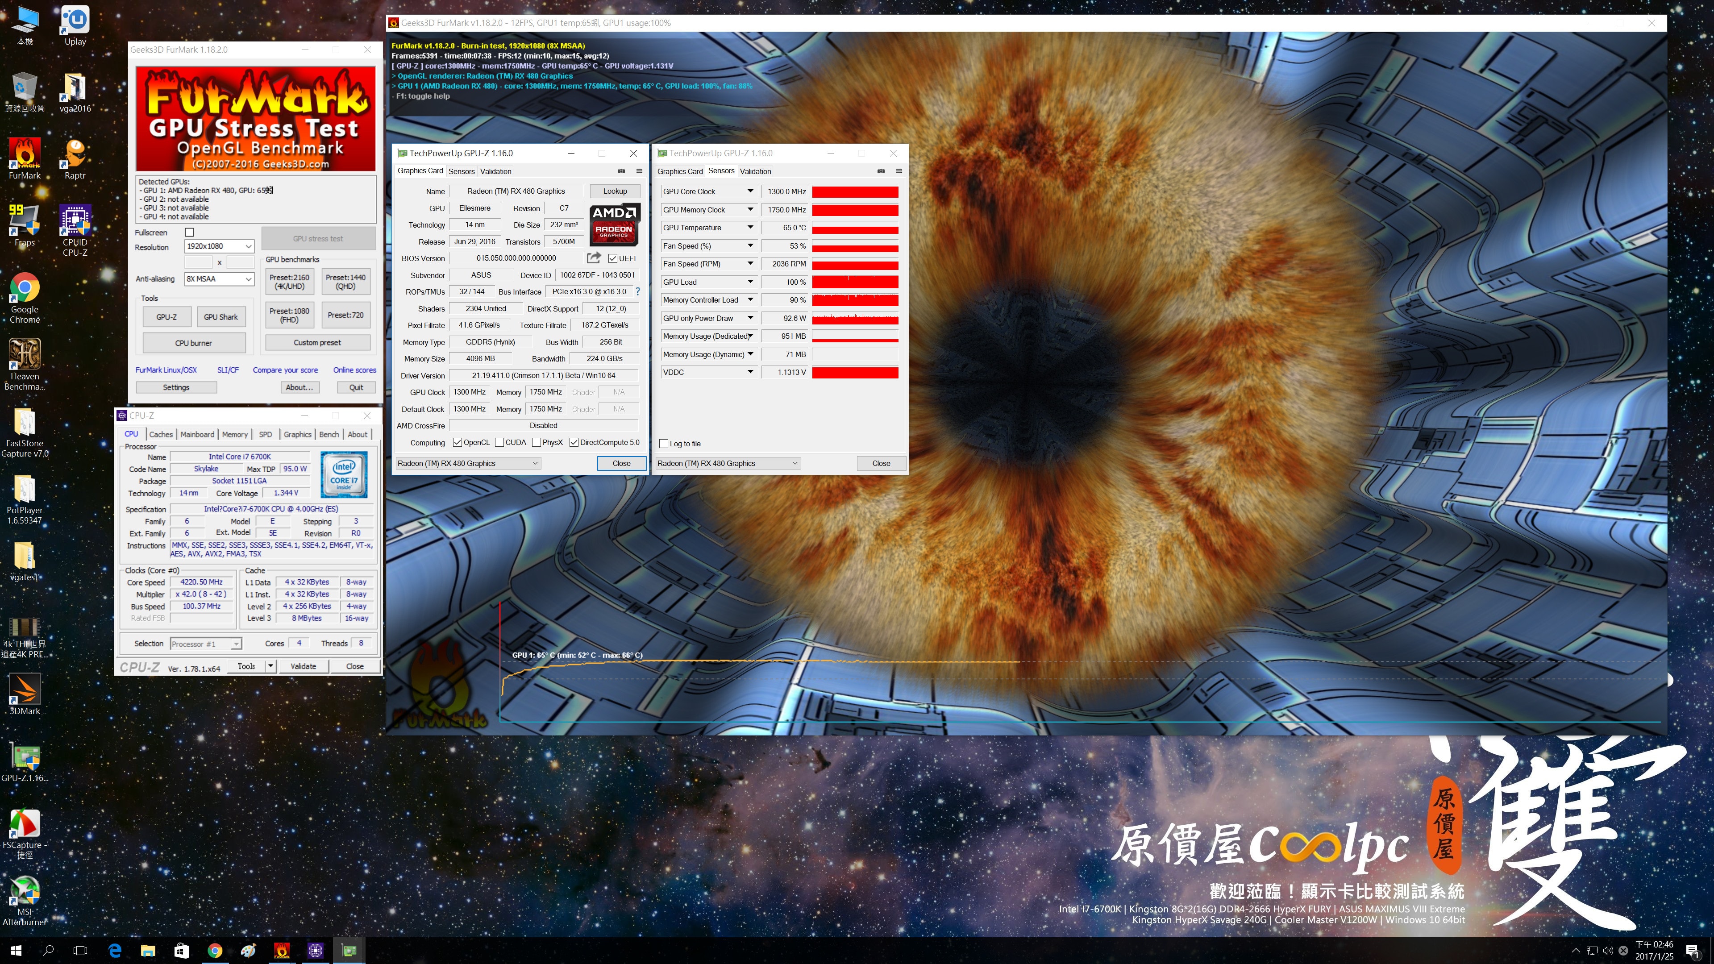Open Bench tab in CPU-Z
Screen dimensions: 1714x964
click(x=329, y=434)
